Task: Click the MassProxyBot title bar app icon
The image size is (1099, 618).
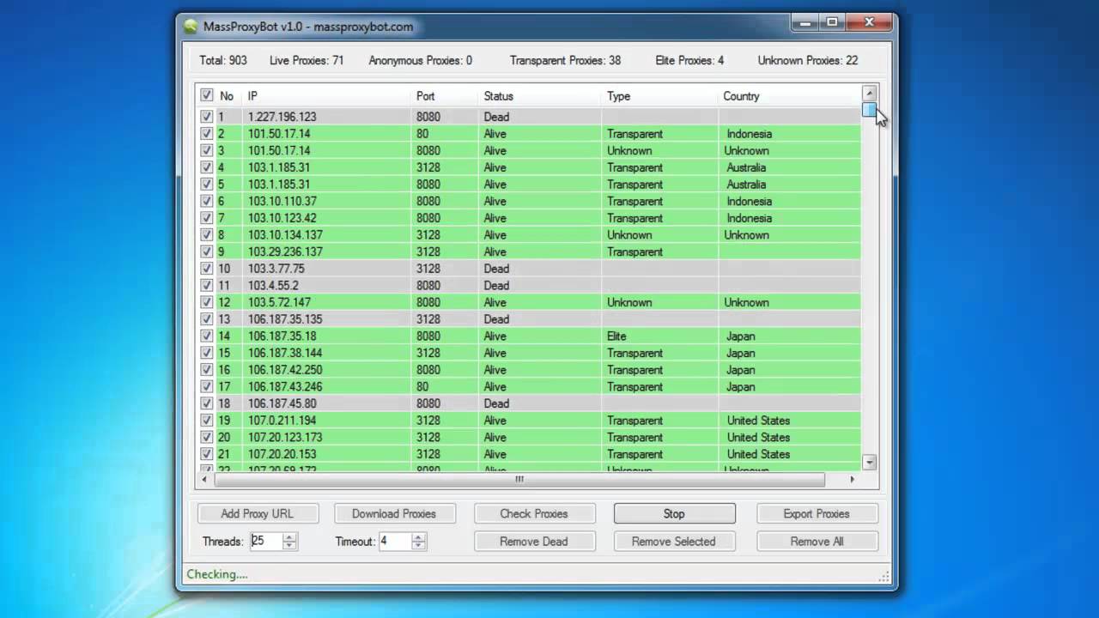Action: [x=191, y=27]
